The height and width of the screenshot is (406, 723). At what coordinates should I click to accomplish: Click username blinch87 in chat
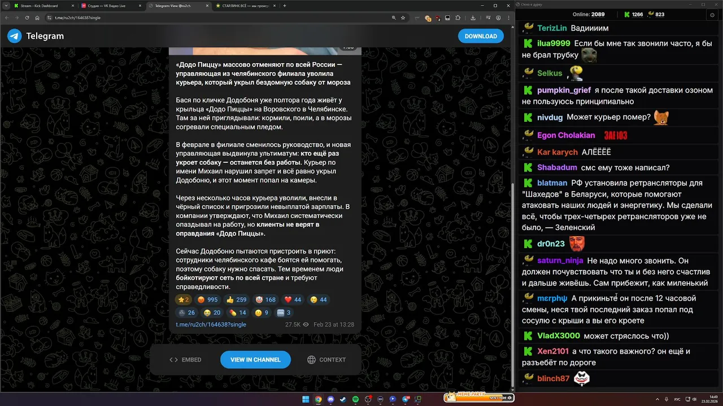point(554,378)
